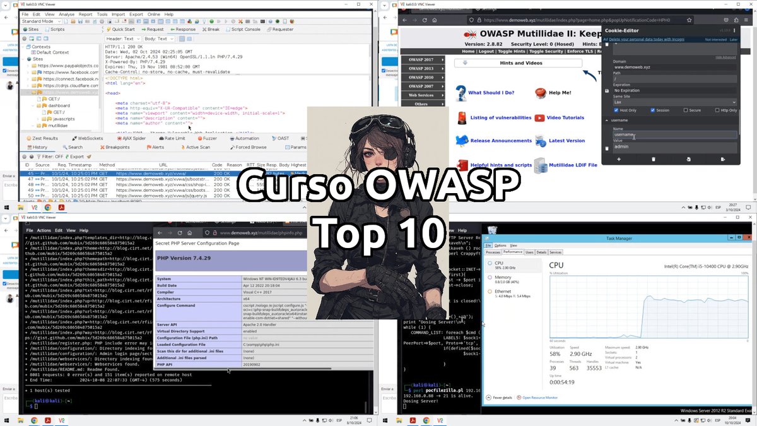The height and width of the screenshot is (426, 757).
Task: Open the Active Scan tab
Action: (194, 147)
